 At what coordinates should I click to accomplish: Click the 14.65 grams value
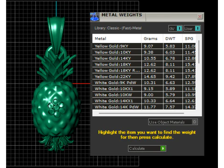(150, 77)
